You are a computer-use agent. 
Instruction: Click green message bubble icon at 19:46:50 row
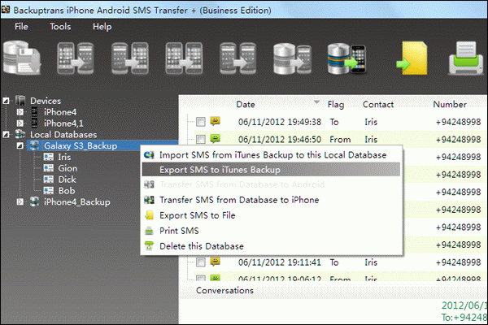tap(215, 138)
